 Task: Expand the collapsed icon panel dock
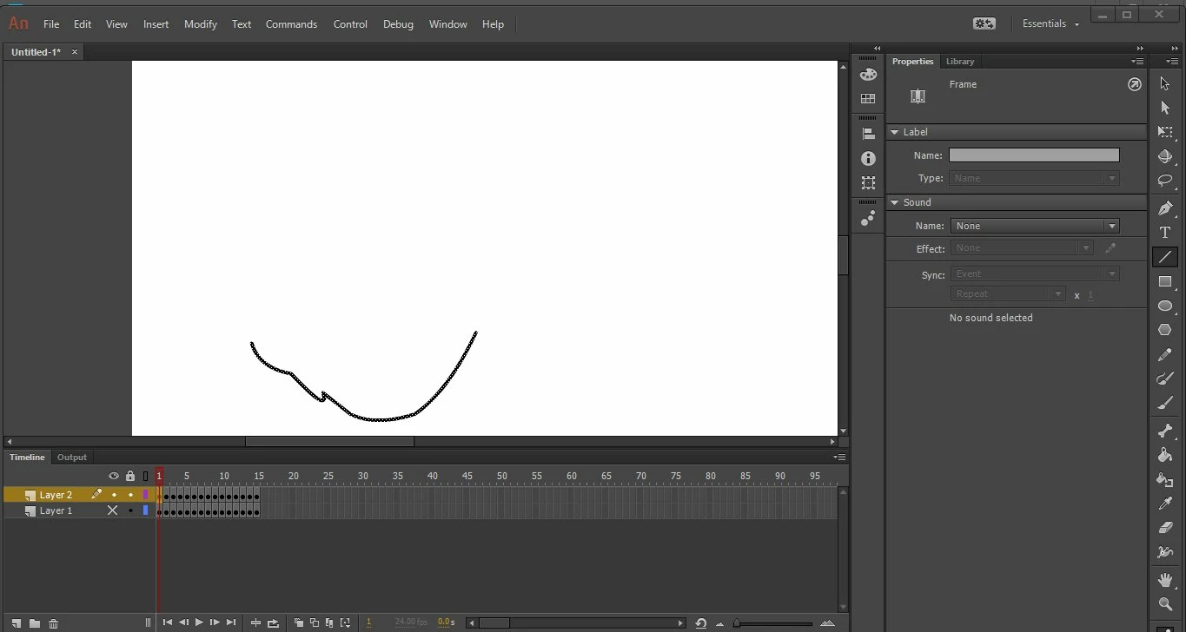tap(877, 48)
